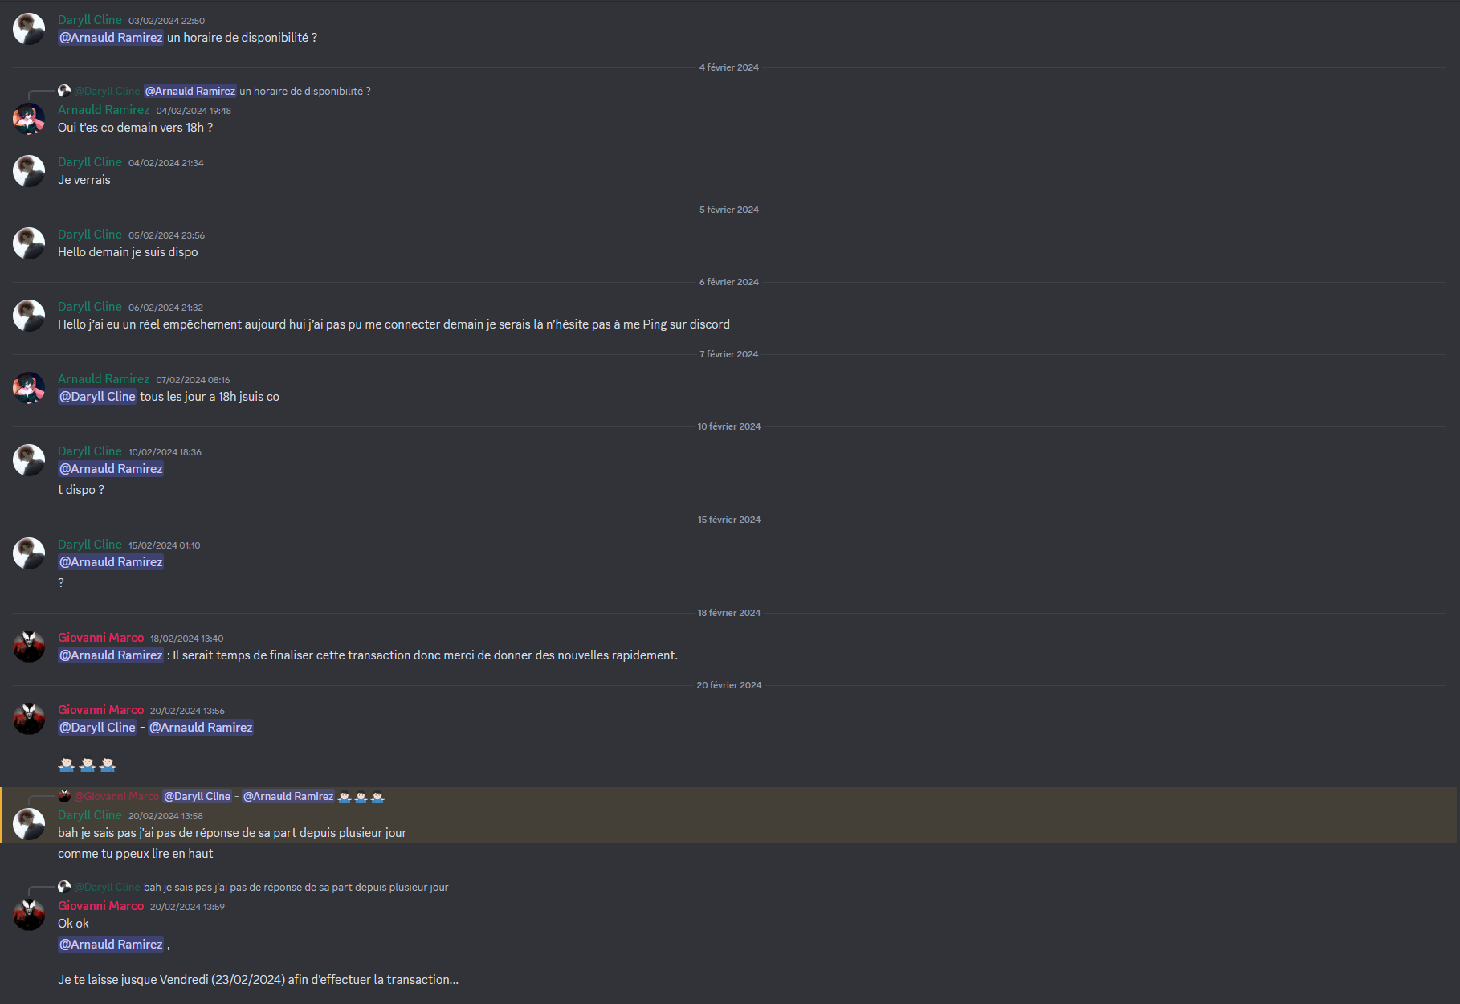This screenshot has height=1004, width=1460.
Task: Open Daryll Cline's avatar on the highlighted 13:58 message
Action: point(29,824)
